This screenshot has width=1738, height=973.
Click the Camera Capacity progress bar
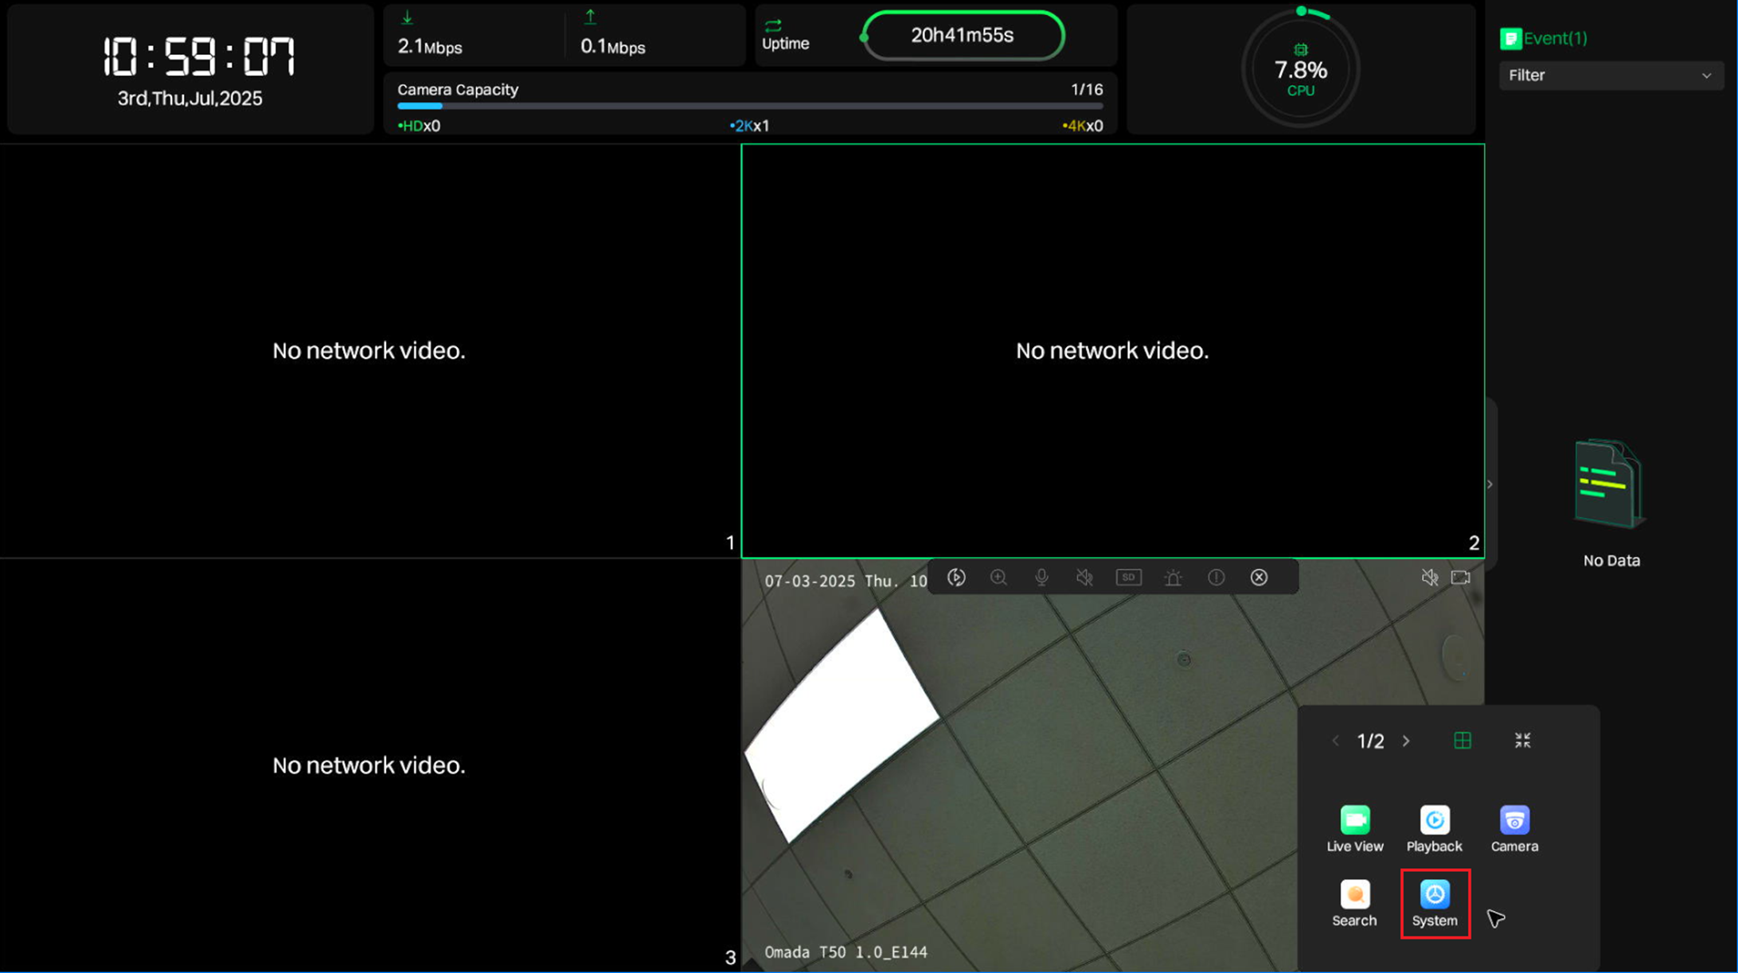click(x=750, y=106)
